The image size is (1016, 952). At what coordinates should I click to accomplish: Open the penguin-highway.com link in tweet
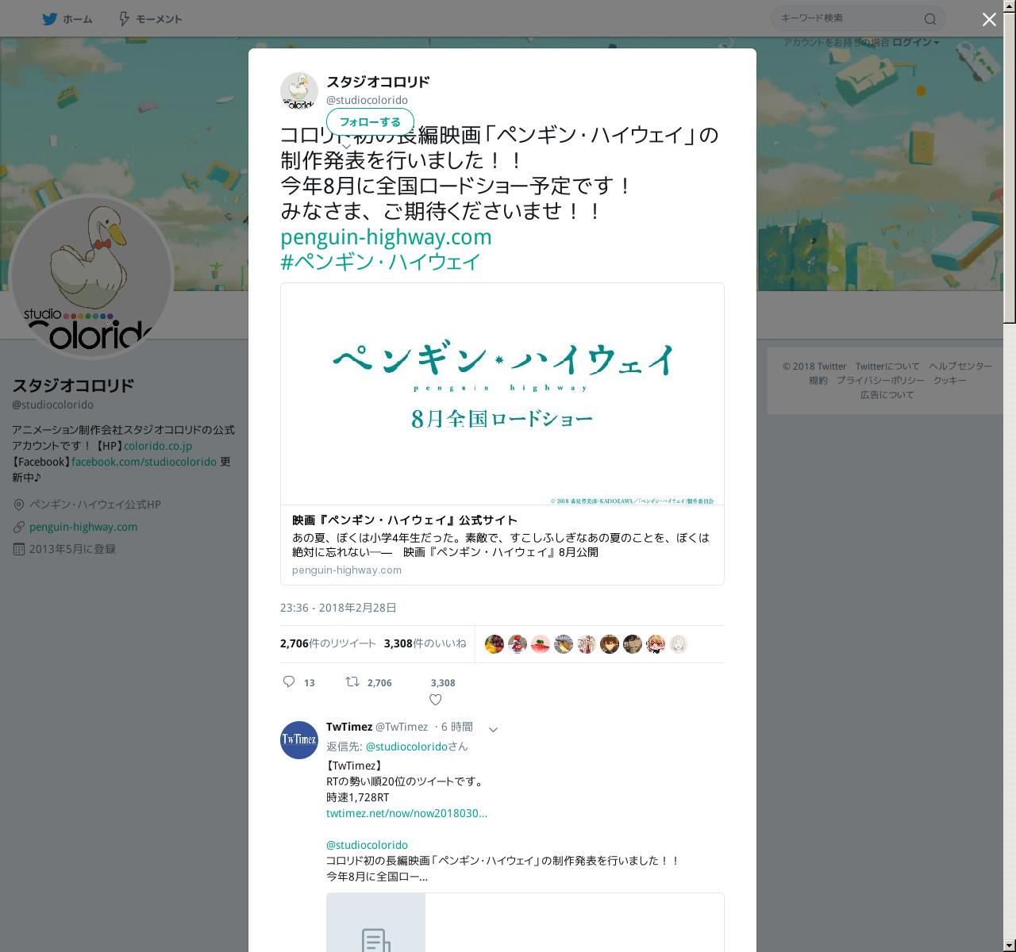point(386,236)
